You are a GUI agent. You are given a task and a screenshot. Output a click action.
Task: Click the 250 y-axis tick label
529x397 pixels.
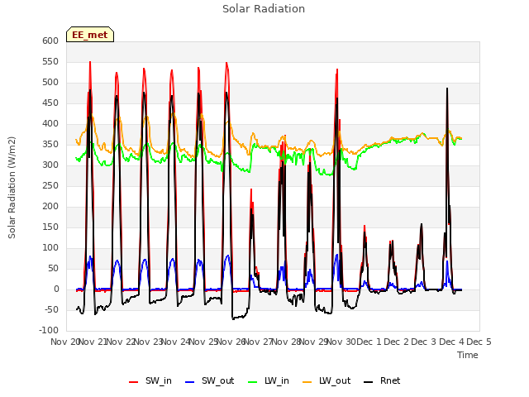coord(50,185)
